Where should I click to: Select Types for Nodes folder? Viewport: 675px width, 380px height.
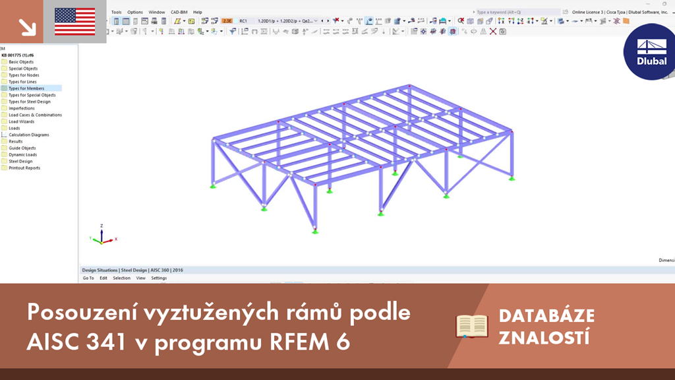coord(24,75)
